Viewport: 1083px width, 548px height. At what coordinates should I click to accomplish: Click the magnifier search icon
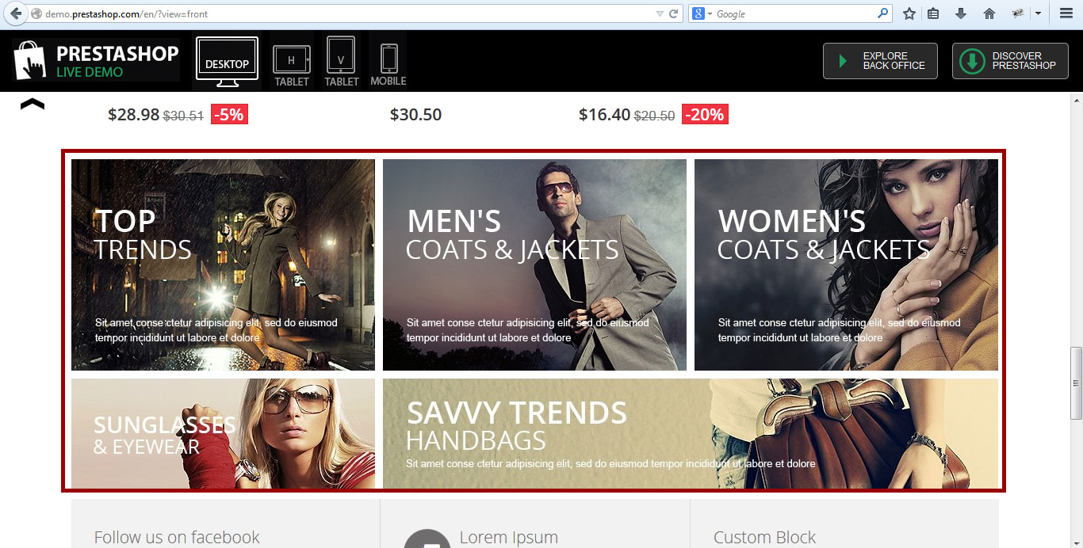coord(883,13)
